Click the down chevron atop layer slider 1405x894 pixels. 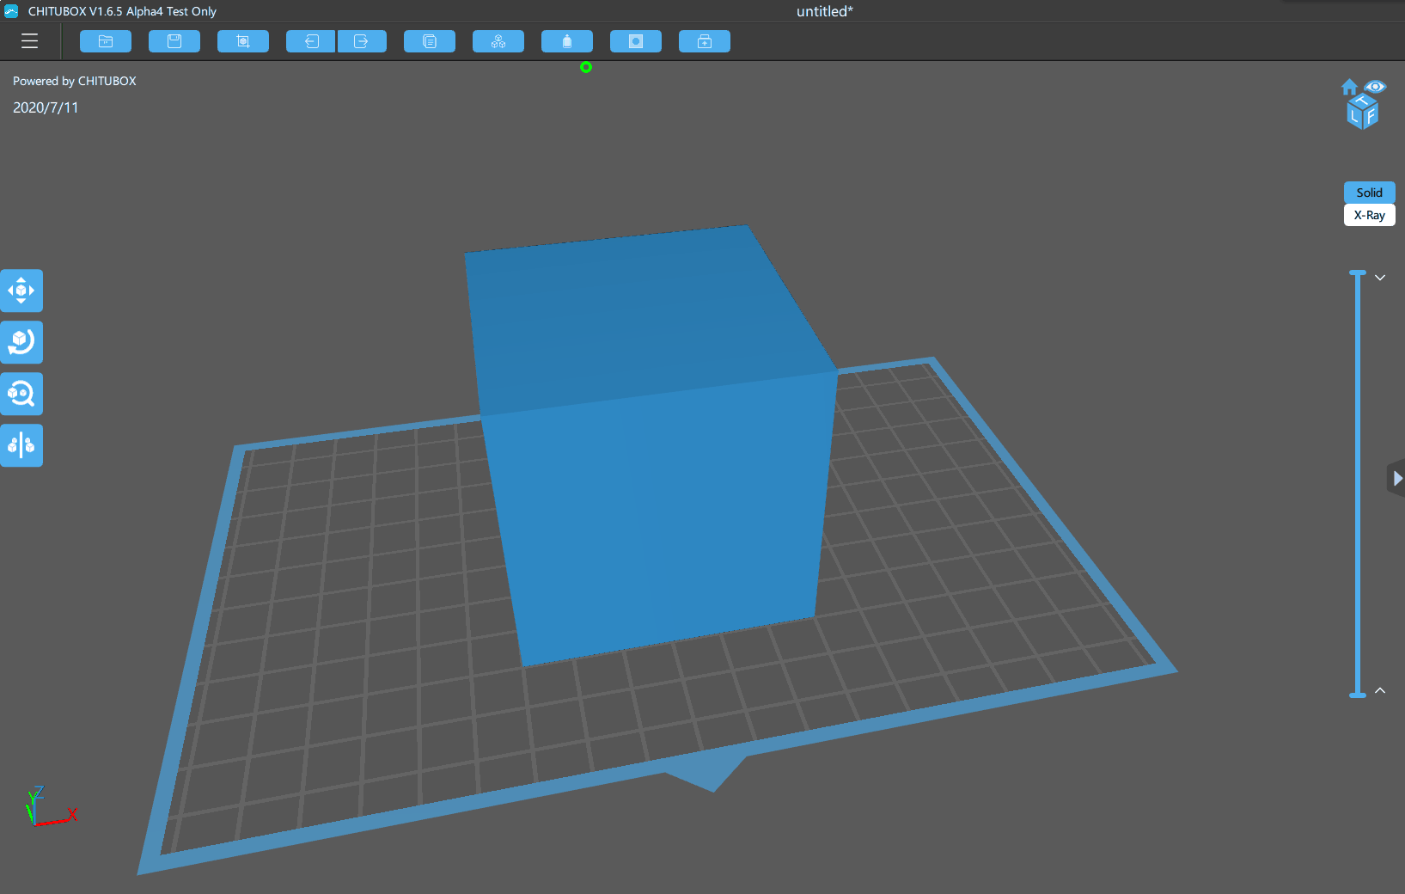(x=1380, y=278)
